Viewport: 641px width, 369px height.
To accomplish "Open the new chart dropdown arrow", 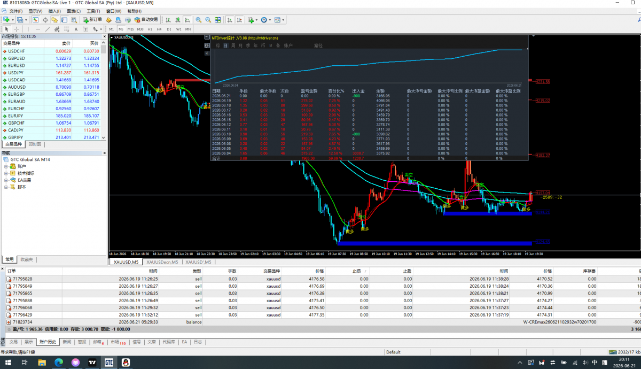I will 13,20.
